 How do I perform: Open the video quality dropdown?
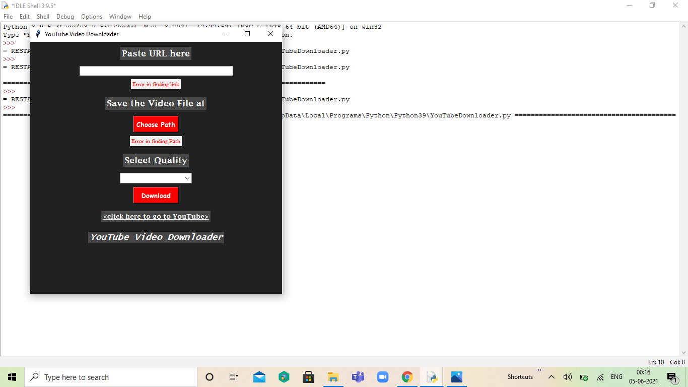point(156,178)
